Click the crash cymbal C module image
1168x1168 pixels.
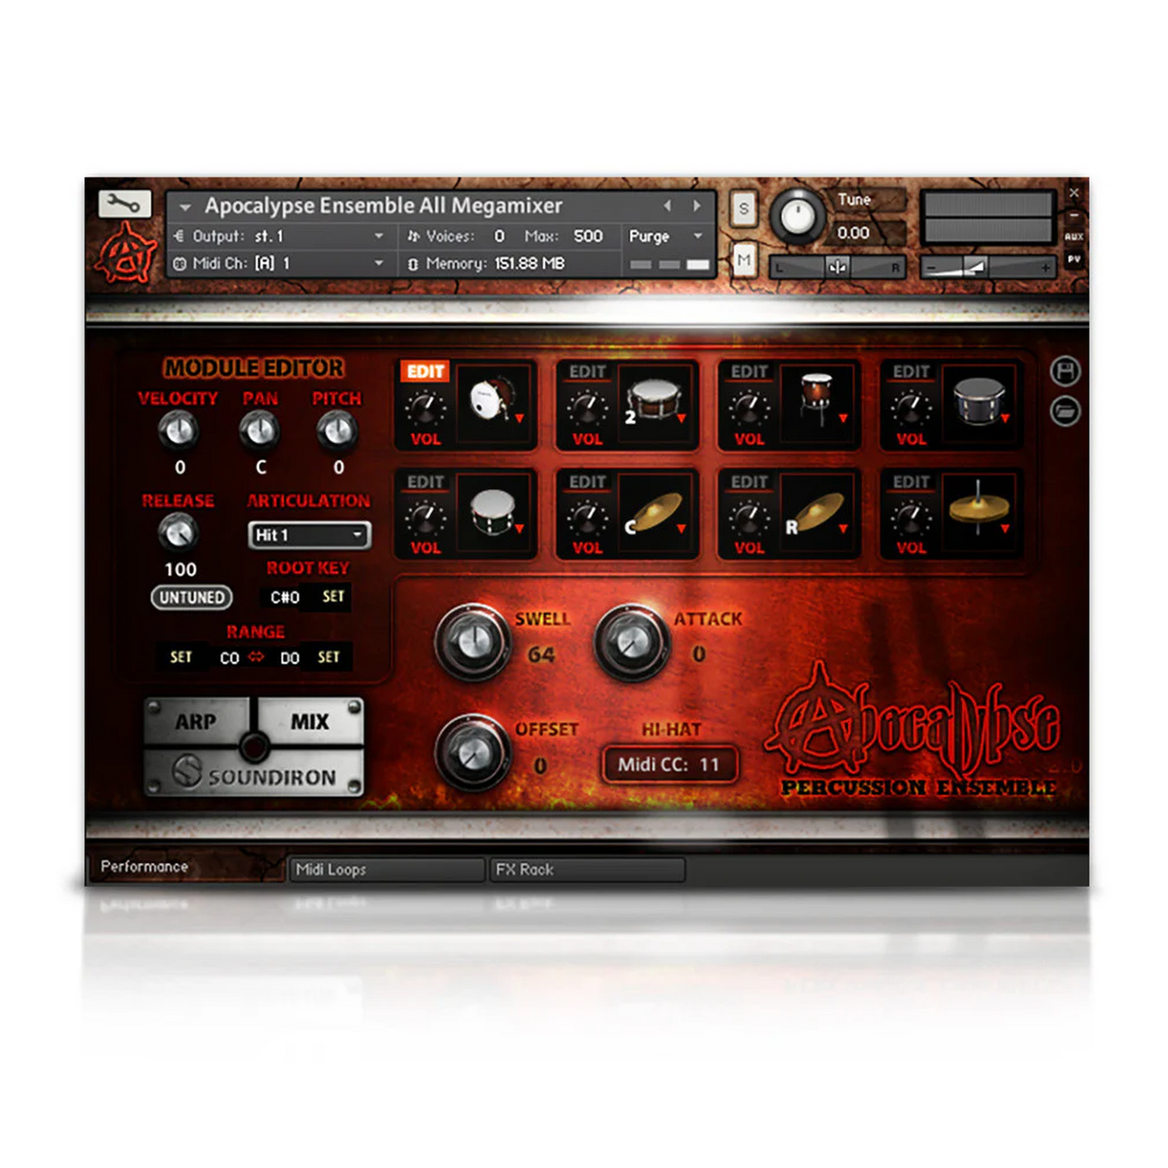tap(655, 512)
